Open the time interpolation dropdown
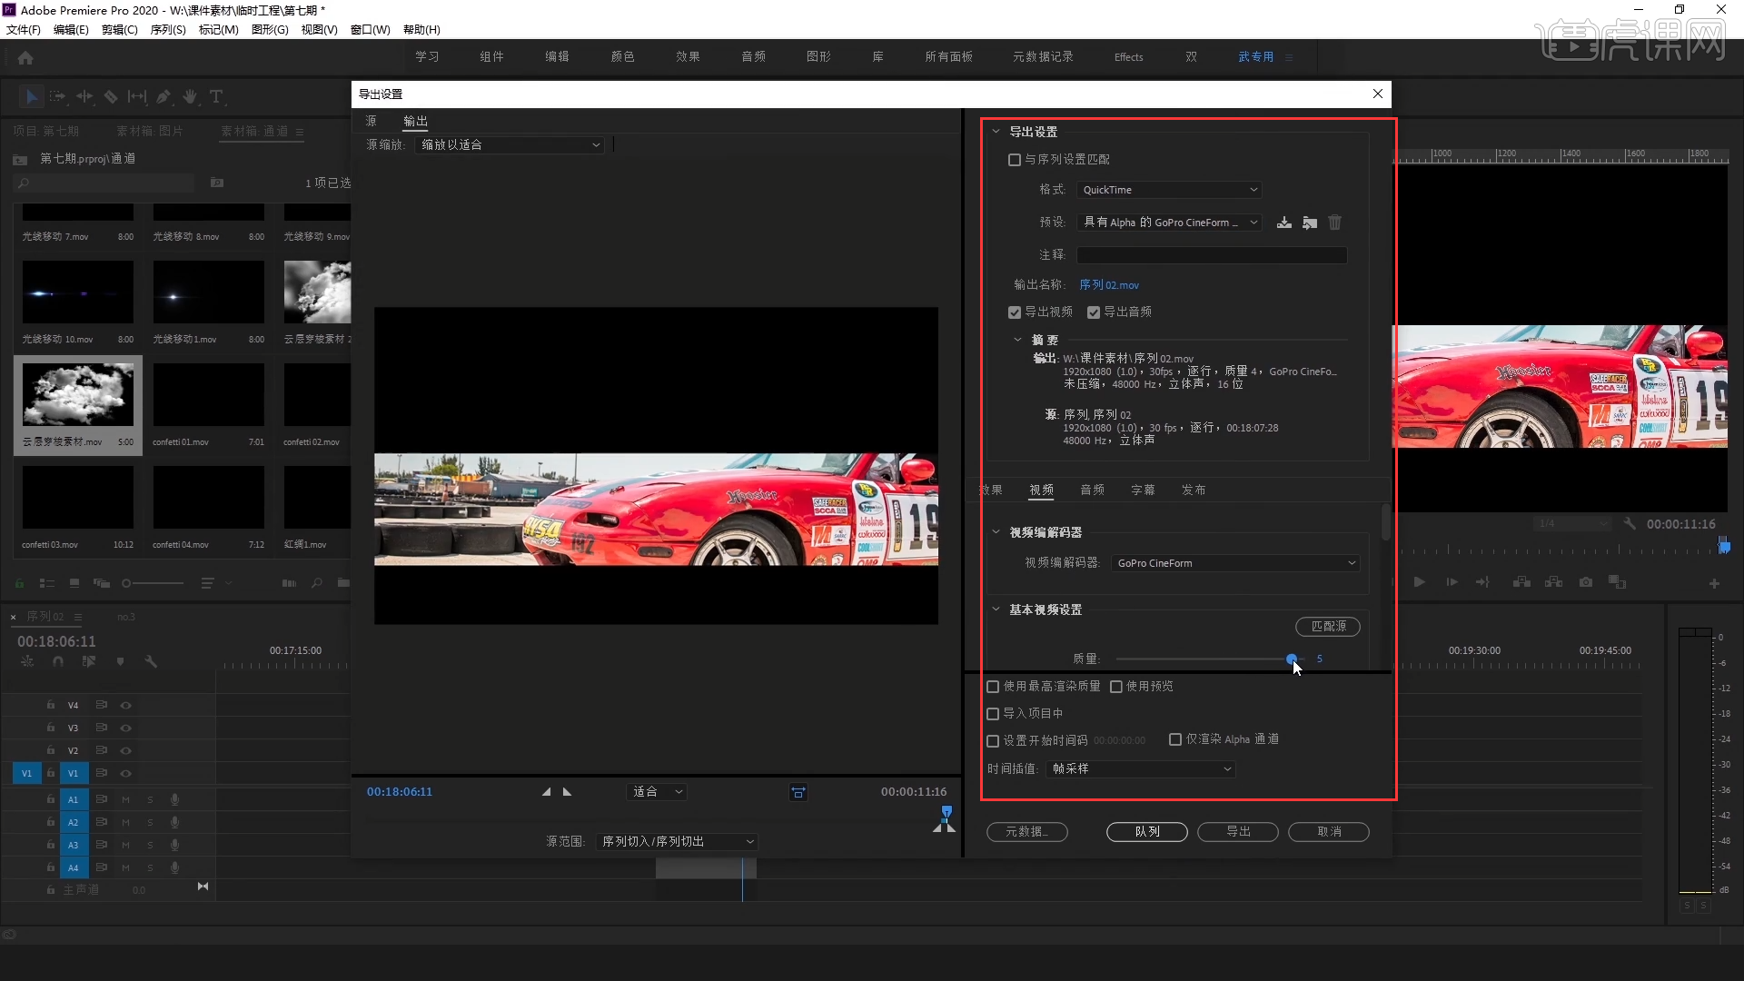Image resolution: width=1744 pixels, height=981 pixels. [1141, 769]
